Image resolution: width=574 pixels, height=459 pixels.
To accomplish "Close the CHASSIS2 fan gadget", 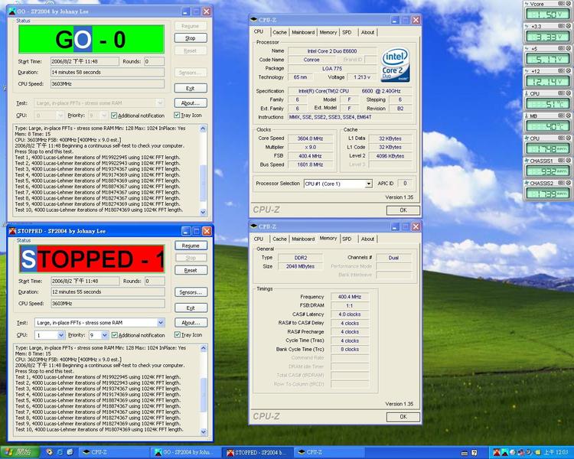I will click(x=569, y=183).
